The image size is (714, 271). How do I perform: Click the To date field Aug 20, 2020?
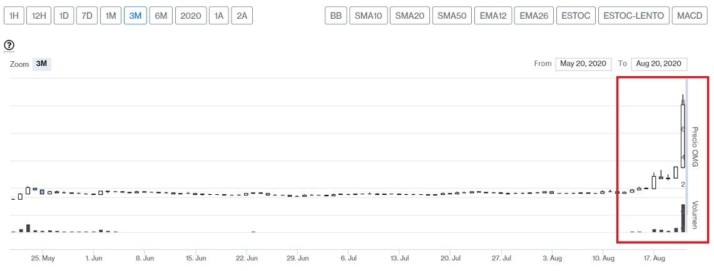tap(659, 64)
